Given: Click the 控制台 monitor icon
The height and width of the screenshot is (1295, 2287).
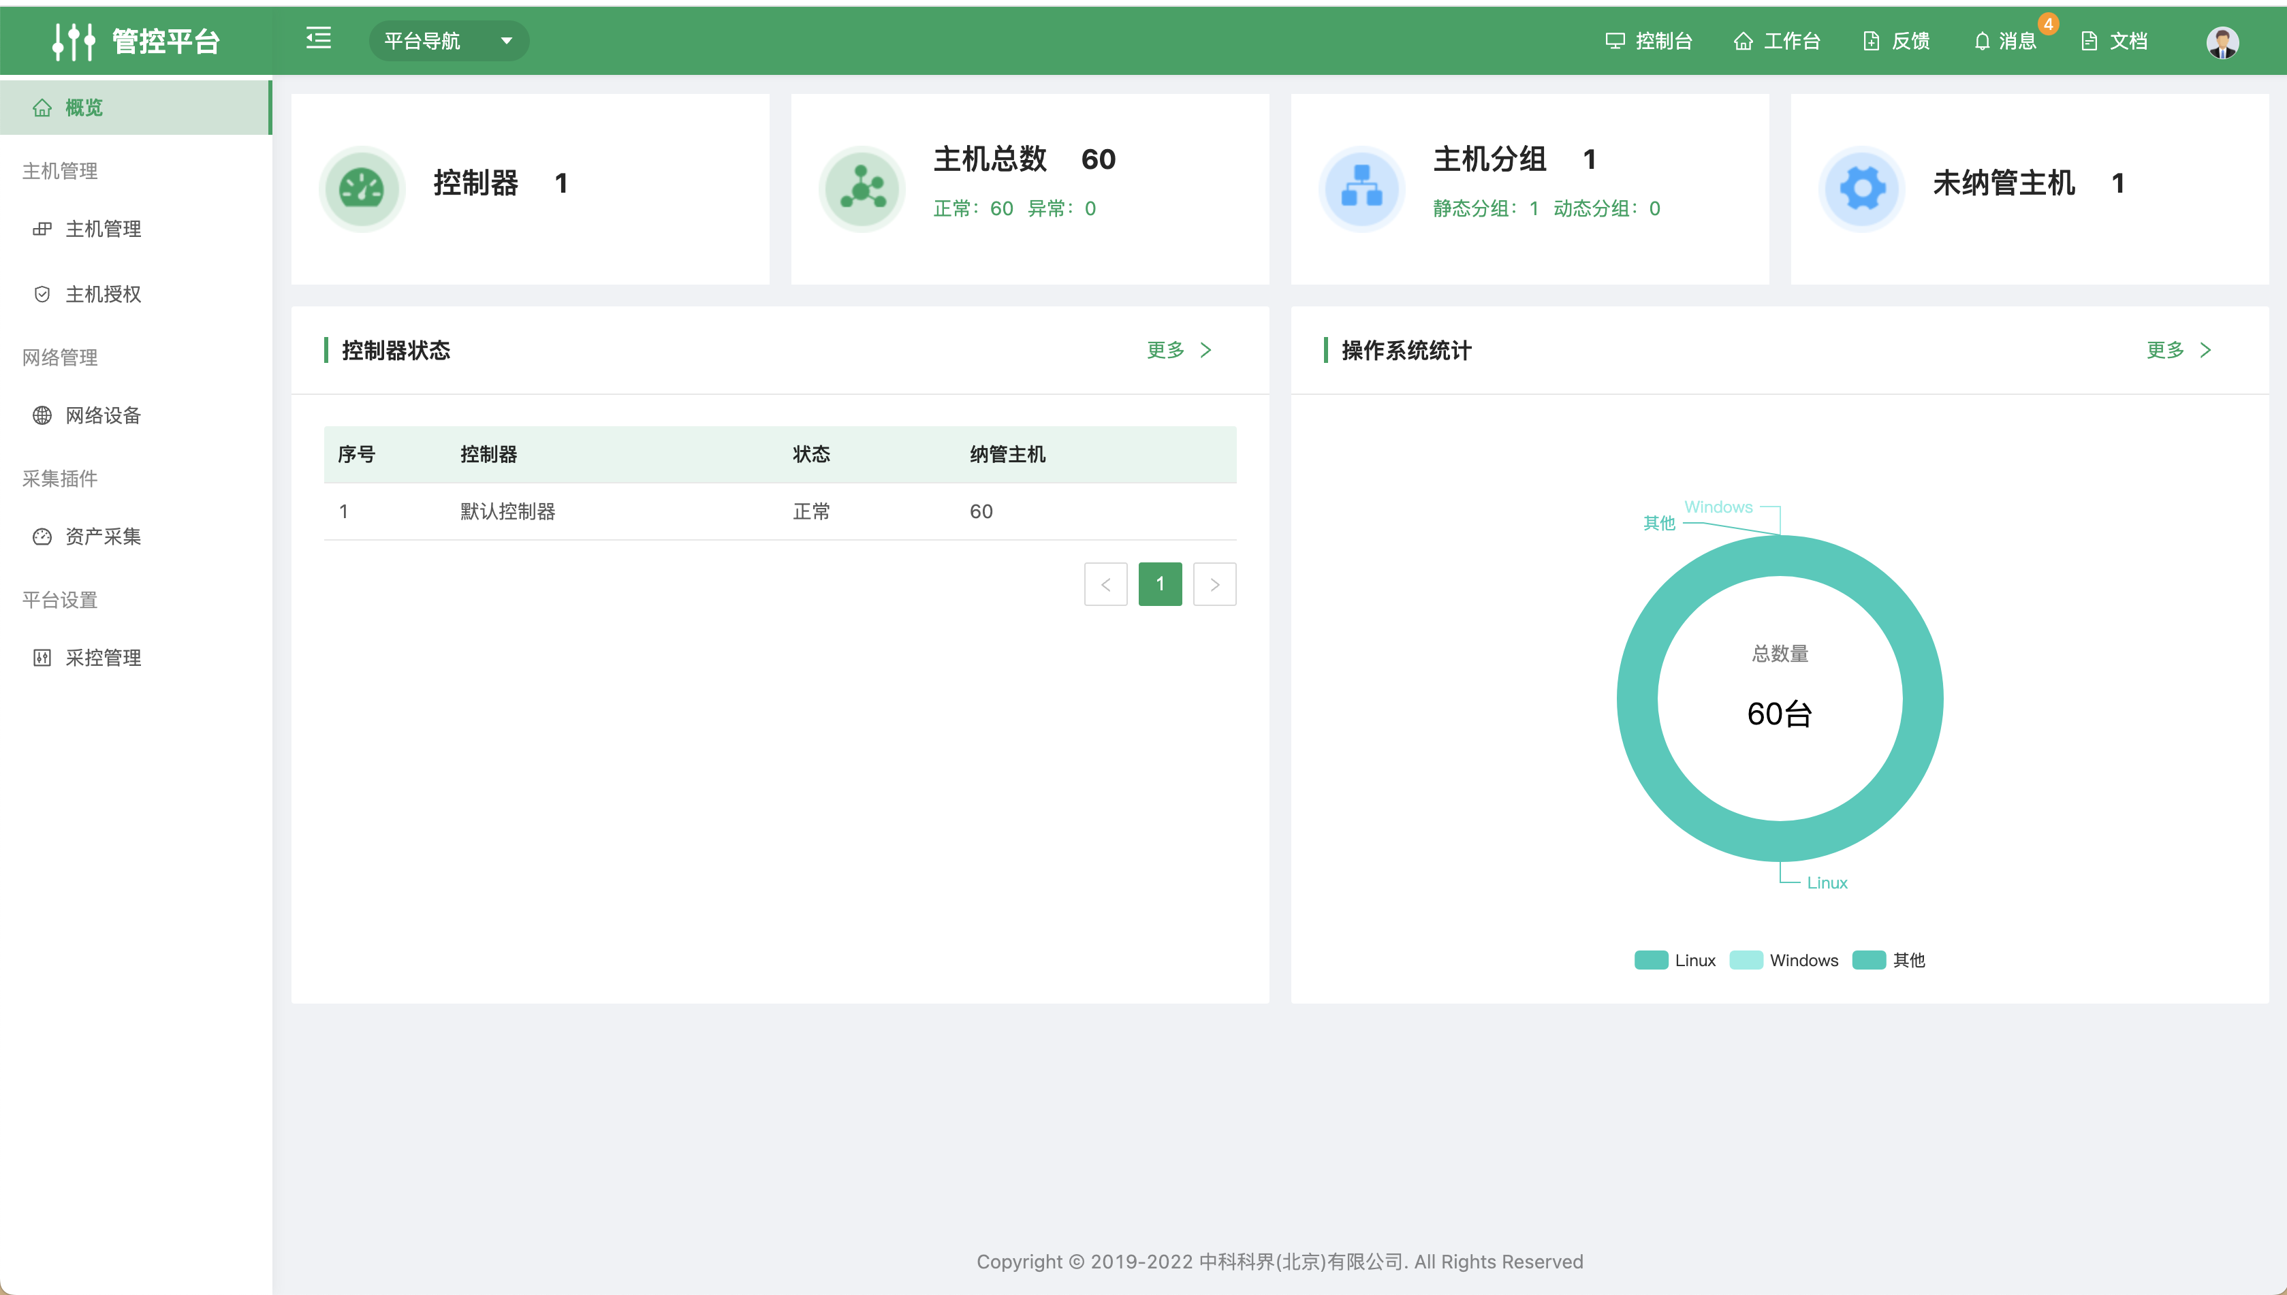Looking at the screenshot, I should click(1615, 41).
